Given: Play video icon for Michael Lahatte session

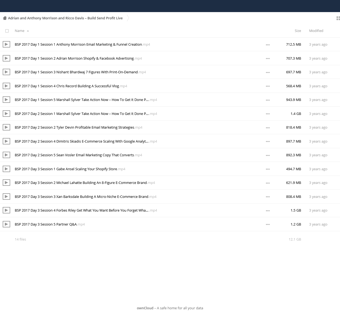Looking at the screenshot, I should coord(6,183).
